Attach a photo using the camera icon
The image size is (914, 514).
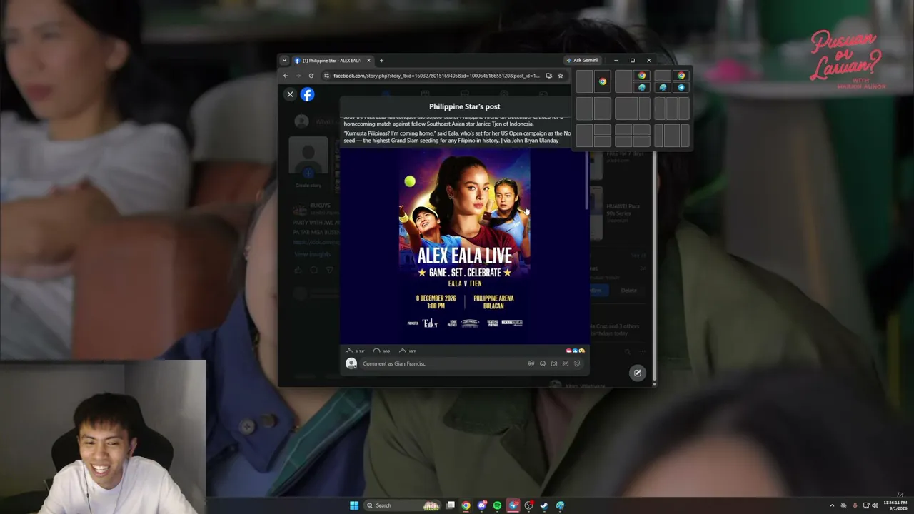click(x=554, y=363)
